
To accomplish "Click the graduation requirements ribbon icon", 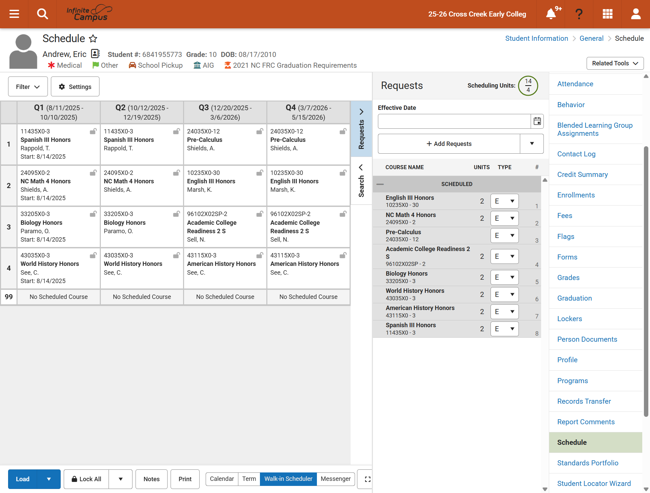I will tap(228, 65).
